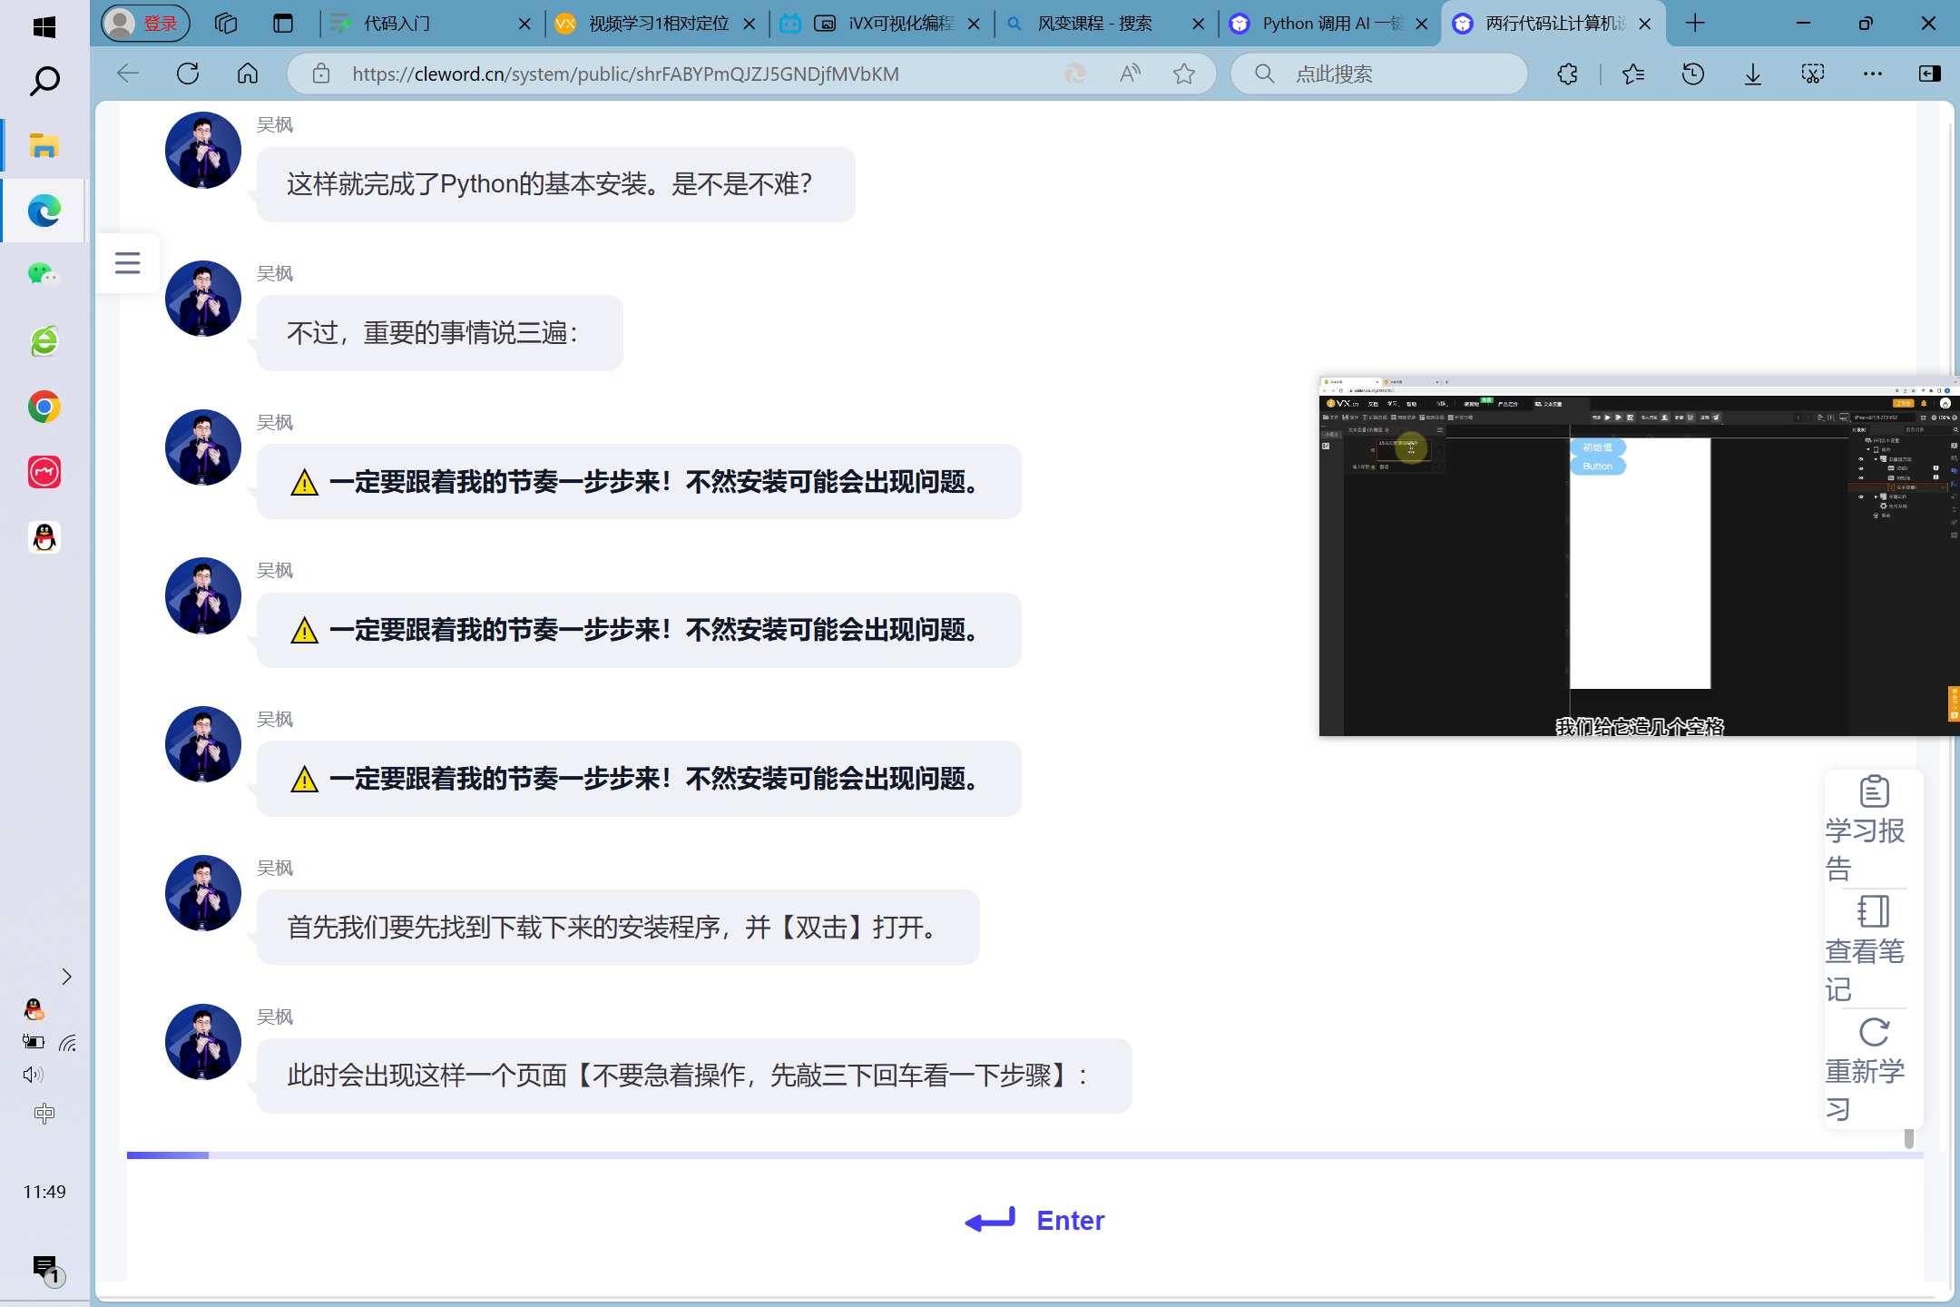The image size is (1960, 1307).
Task: Close the 代码入门 tab
Action: tap(524, 25)
